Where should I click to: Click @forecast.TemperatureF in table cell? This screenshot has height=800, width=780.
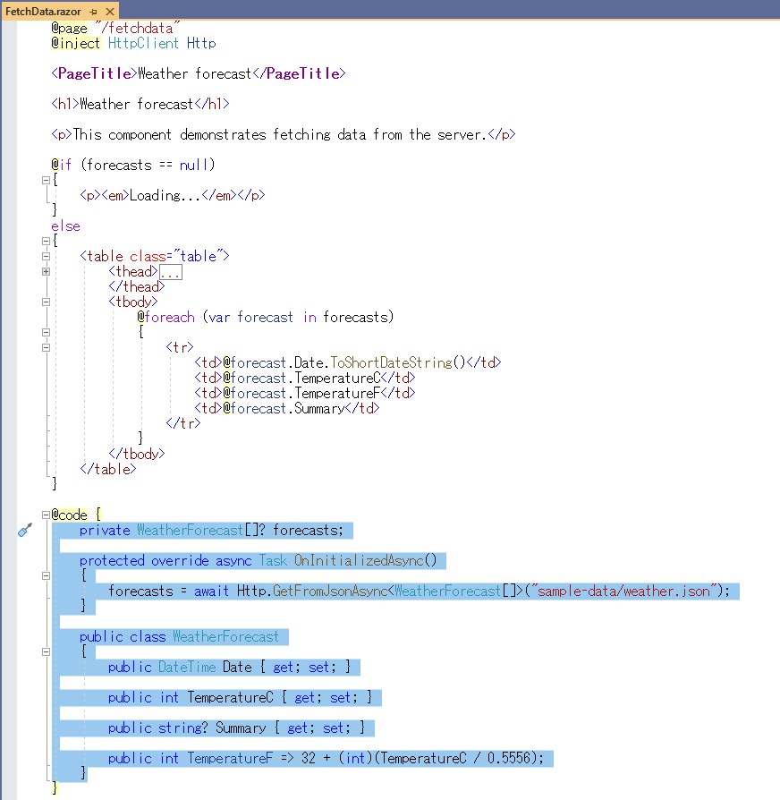click(301, 394)
